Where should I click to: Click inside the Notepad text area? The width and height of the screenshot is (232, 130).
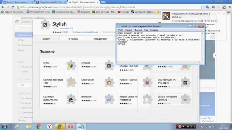[159, 47]
